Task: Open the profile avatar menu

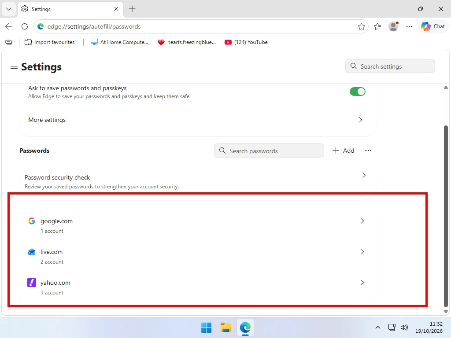Action: point(393,26)
